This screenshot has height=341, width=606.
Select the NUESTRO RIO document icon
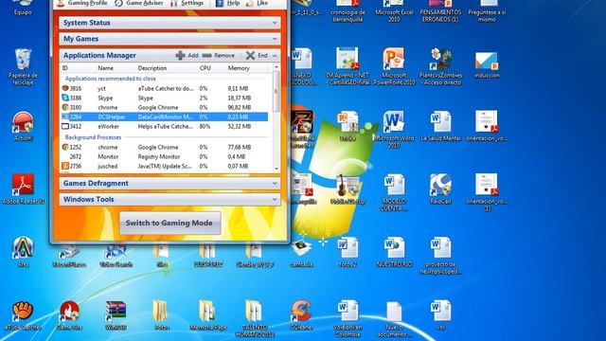point(394,252)
